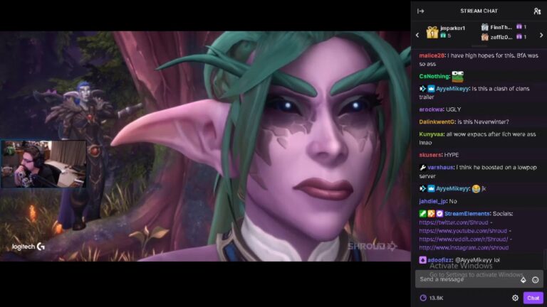
Task: Open the emote picker smiley icon
Action: click(535, 280)
